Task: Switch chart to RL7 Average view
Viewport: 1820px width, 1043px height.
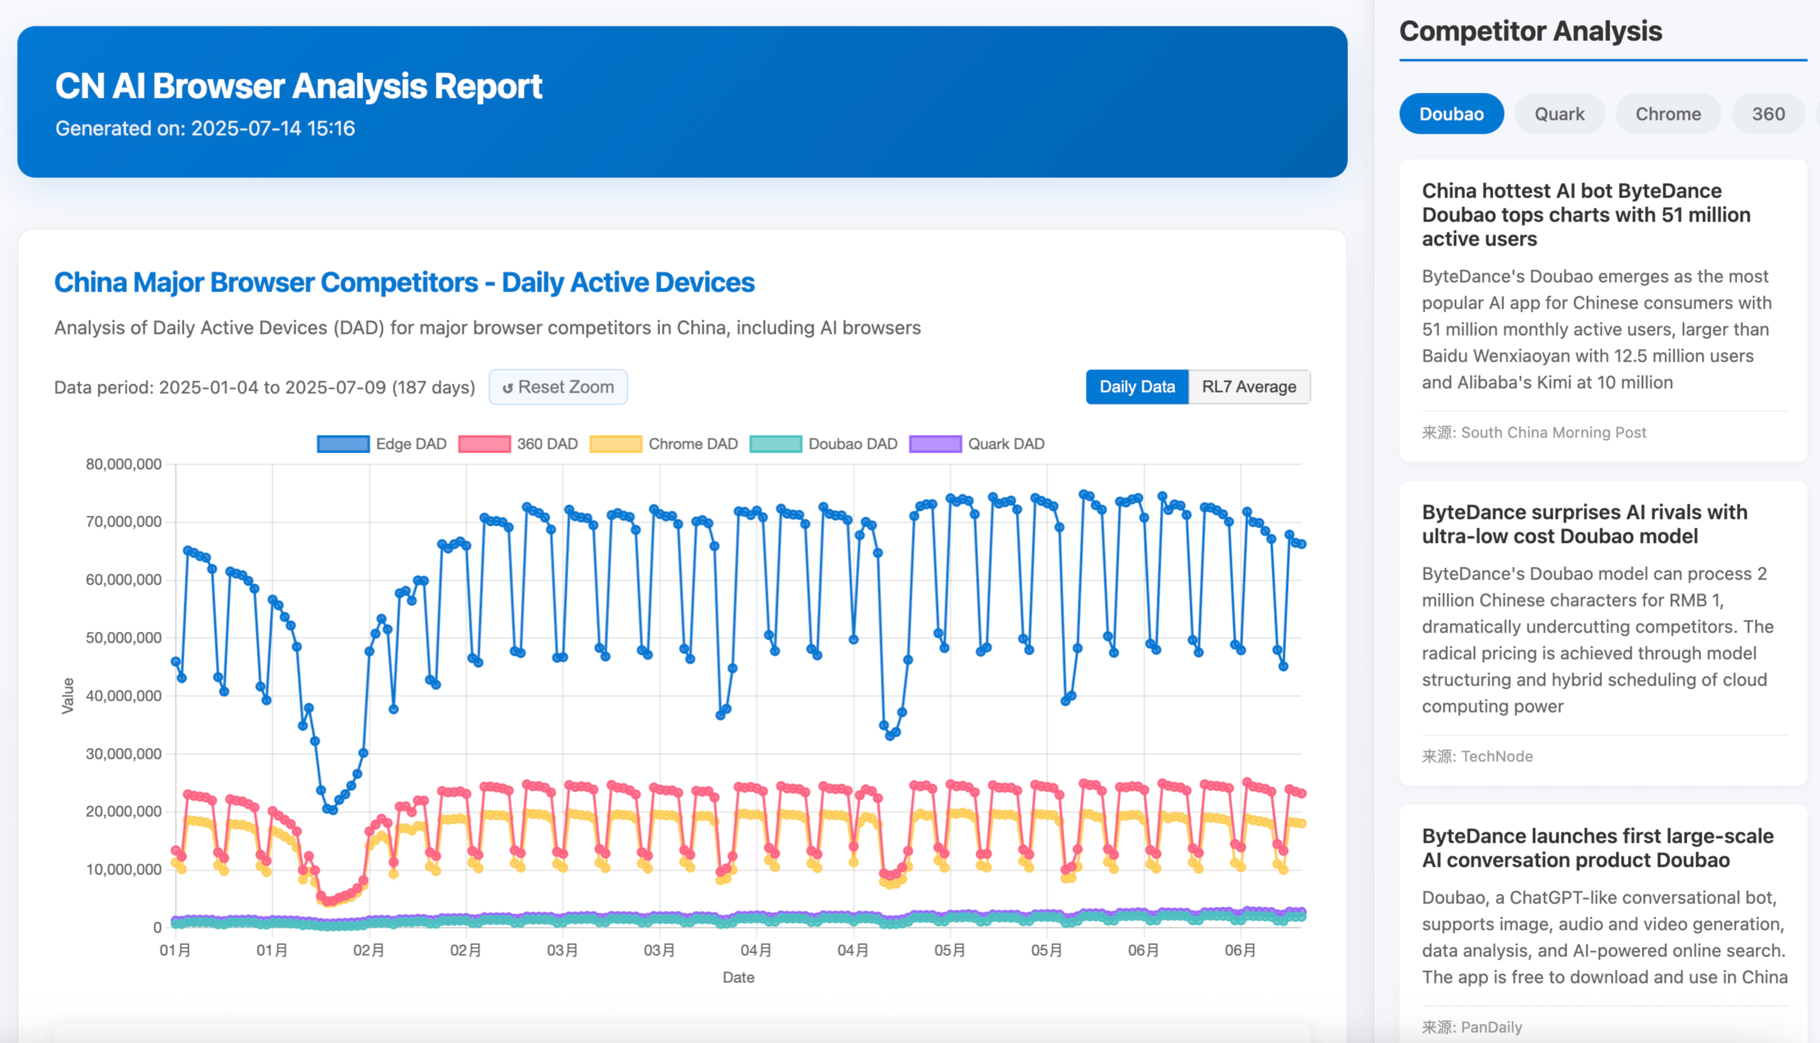Action: pyautogui.click(x=1249, y=387)
